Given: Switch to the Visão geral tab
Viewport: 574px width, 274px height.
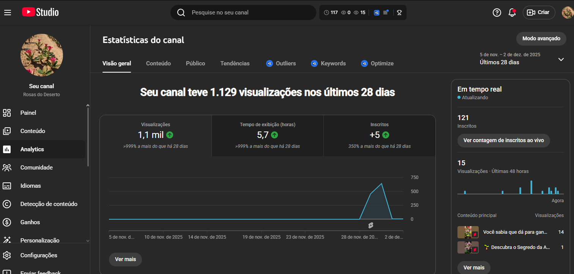Looking at the screenshot, I should pyautogui.click(x=117, y=63).
